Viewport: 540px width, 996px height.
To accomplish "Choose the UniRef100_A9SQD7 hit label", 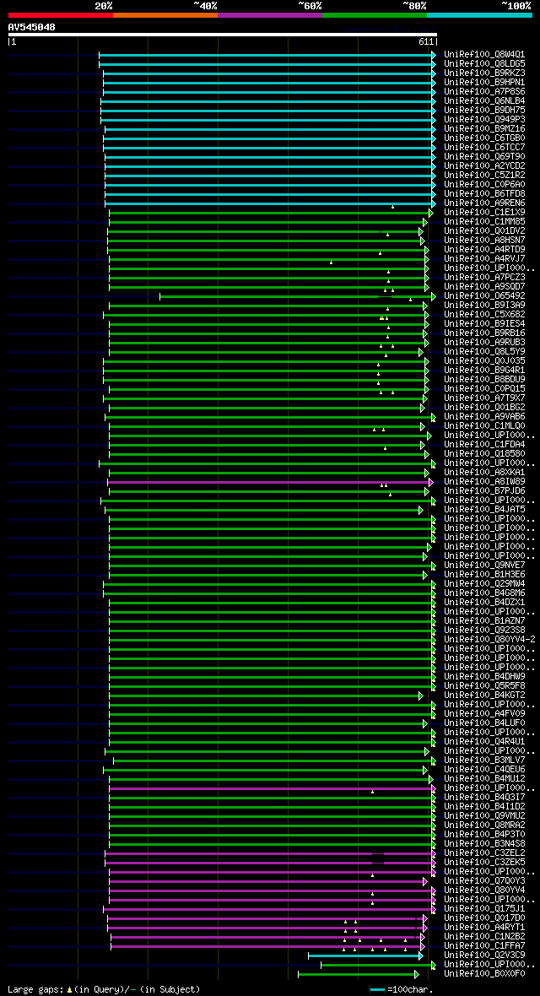I will (x=484, y=286).
